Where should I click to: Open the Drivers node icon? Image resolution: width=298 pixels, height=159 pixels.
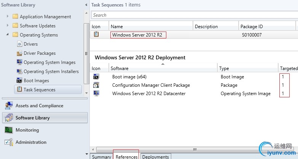click(x=20, y=44)
